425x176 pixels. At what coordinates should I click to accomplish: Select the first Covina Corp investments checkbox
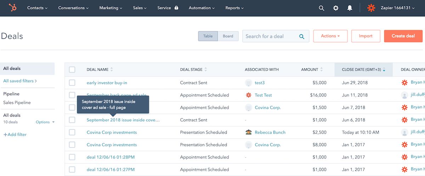[72, 132]
